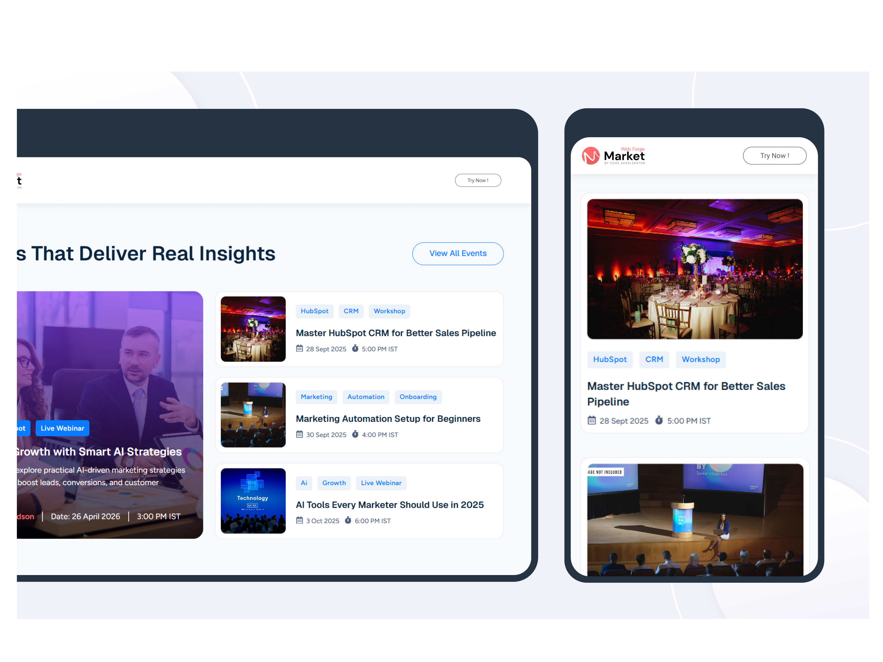Click the Ai tag on third event
This screenshot has height=662, width=883.
click(304, 483)
